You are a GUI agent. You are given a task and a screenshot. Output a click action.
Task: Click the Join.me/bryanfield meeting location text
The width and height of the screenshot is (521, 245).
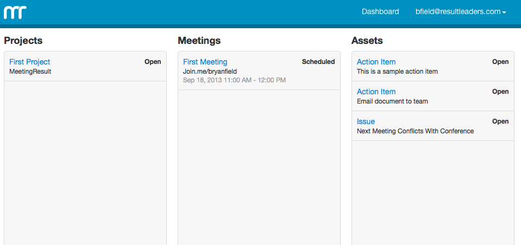coord(210,72)
